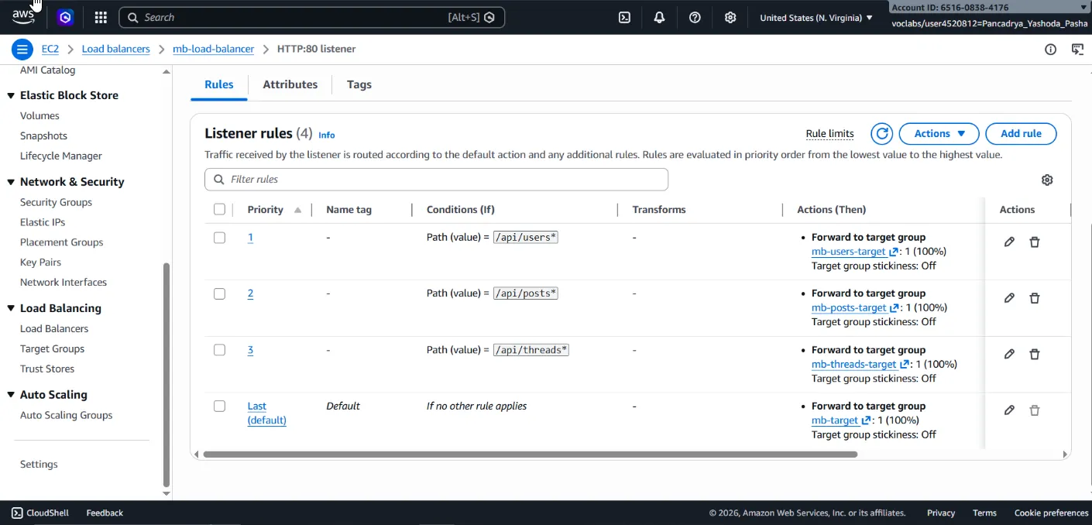The image size is (1092, 525).
Task: Open priority 3 rule link
Action: click(250, 350)
